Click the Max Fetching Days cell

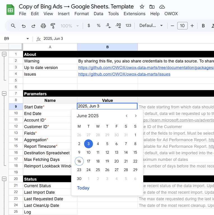(47, 159)
